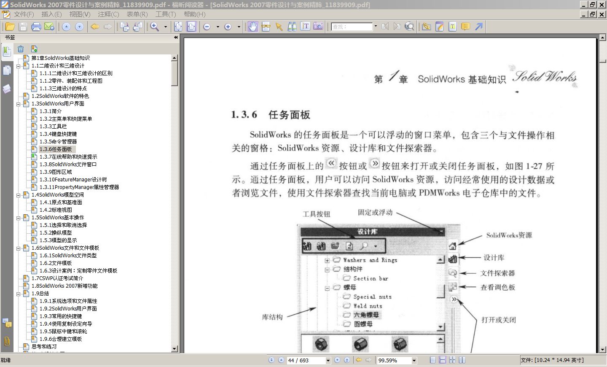Go to bookmark 1.2SolidWorks软件的特色

click(60, 96)
